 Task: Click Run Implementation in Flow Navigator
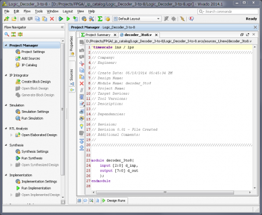click(x=36, y=188)
